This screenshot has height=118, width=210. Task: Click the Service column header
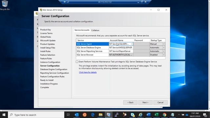[x=93, y=40]
